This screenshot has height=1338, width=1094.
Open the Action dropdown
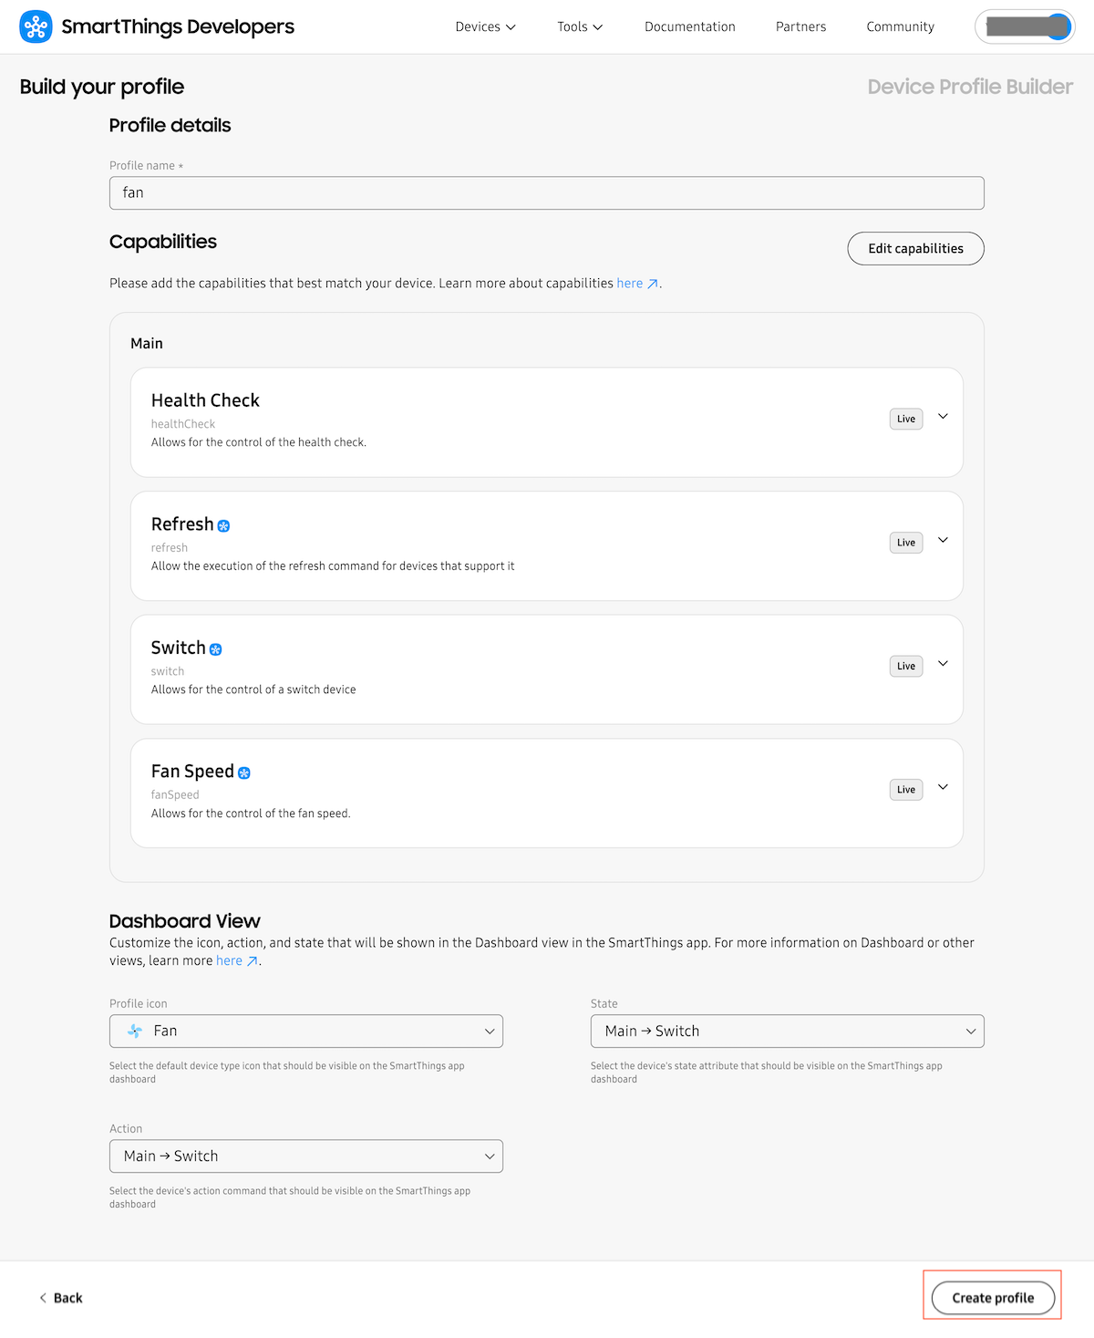(306, 1156)
